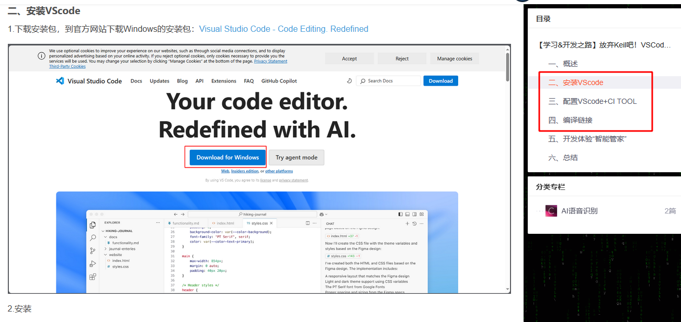Open the Updates nav menu item
Viewport: 681px width, 322px height.
click(x=160, y=81)
